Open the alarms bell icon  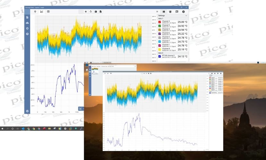170,12
